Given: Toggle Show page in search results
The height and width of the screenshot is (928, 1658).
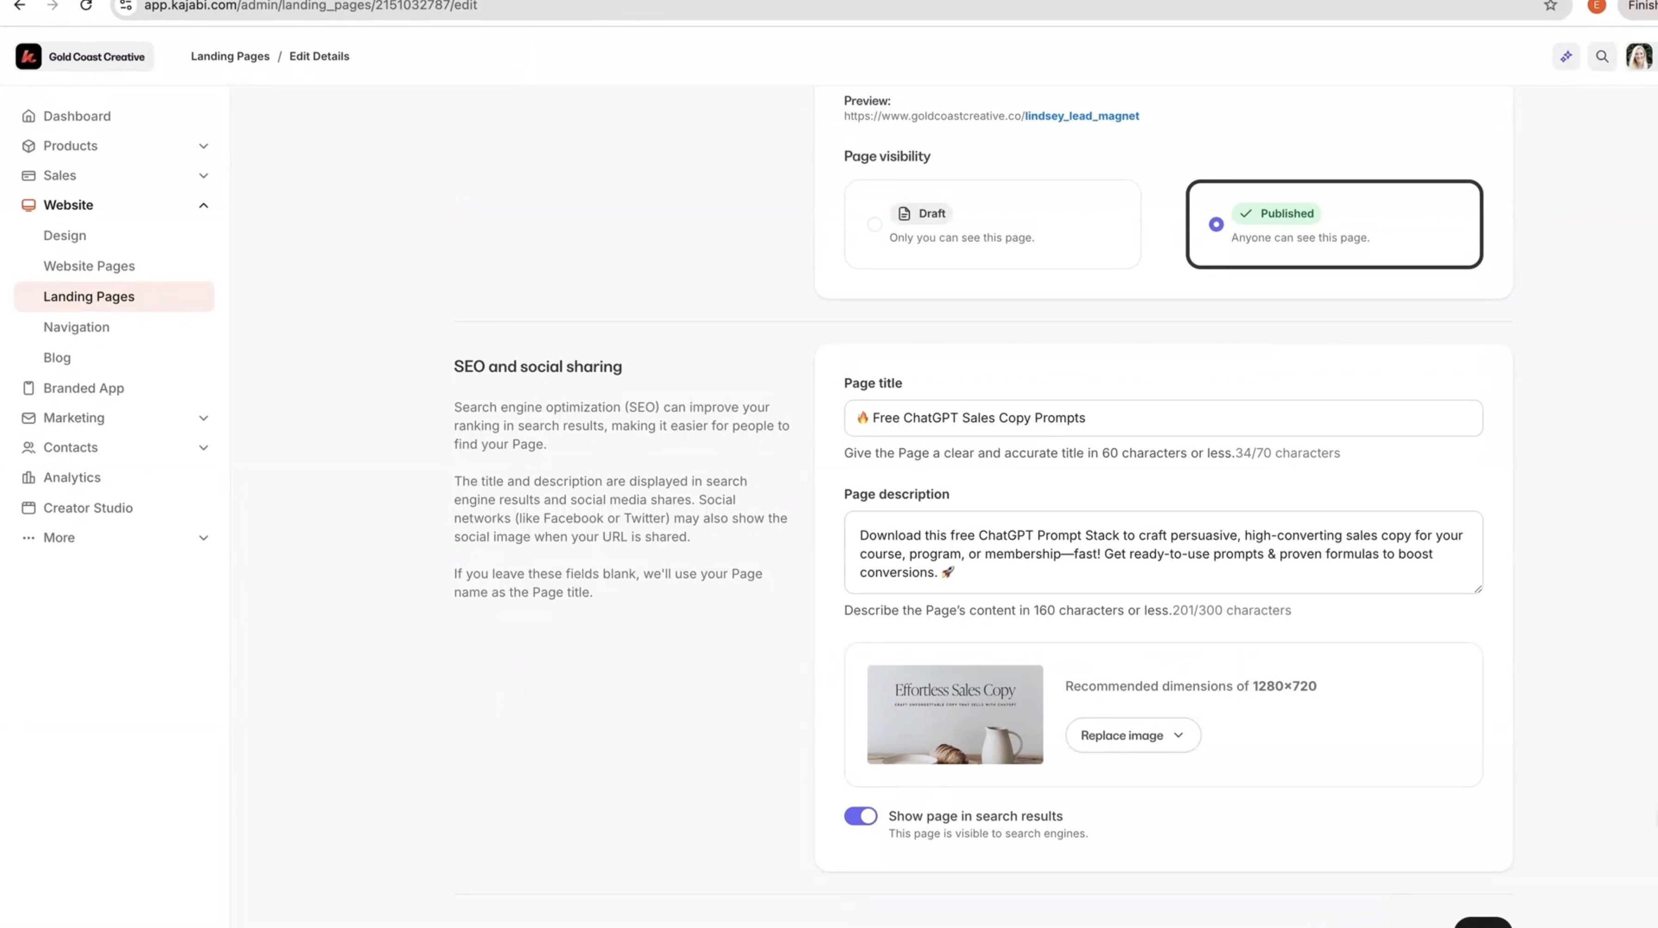Looking at the screenshot, I should pyautogui.click(x=860, y=816).
